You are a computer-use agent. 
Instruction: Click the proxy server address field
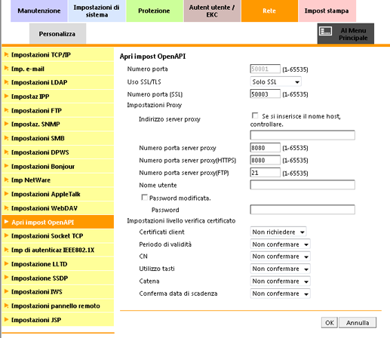tap(302, 135)
